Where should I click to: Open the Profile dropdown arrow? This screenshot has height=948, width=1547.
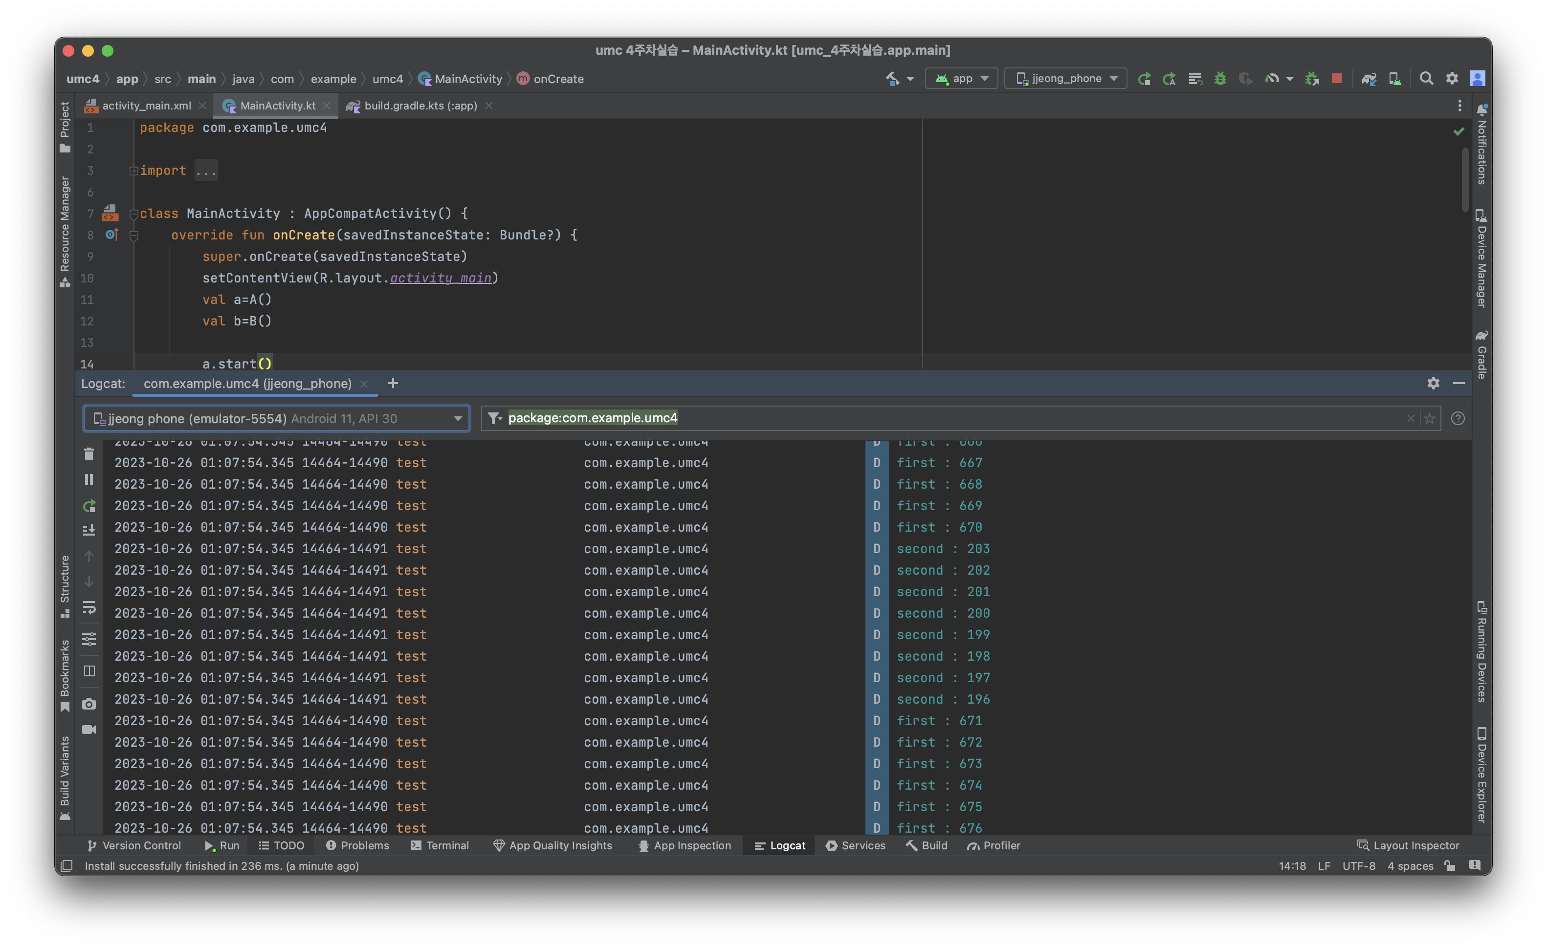tap(1290, 79)
